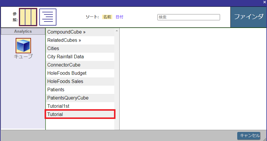The width and height of the screenshot is (267, 141).
Task: Click in the search (検索) field
Action: pyautogui.click(x=188, y=17)
